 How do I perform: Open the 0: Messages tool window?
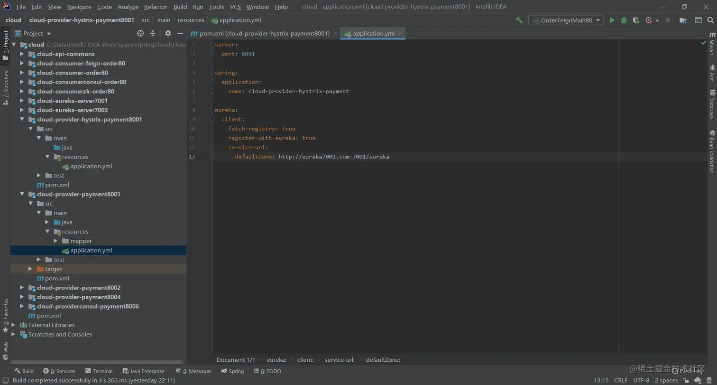tap(193, 371)
